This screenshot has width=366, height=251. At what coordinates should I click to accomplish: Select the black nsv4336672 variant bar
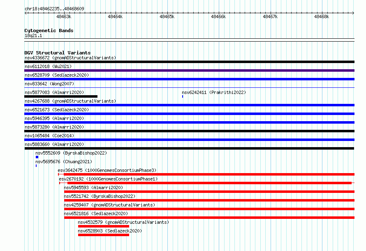[189, 62]
